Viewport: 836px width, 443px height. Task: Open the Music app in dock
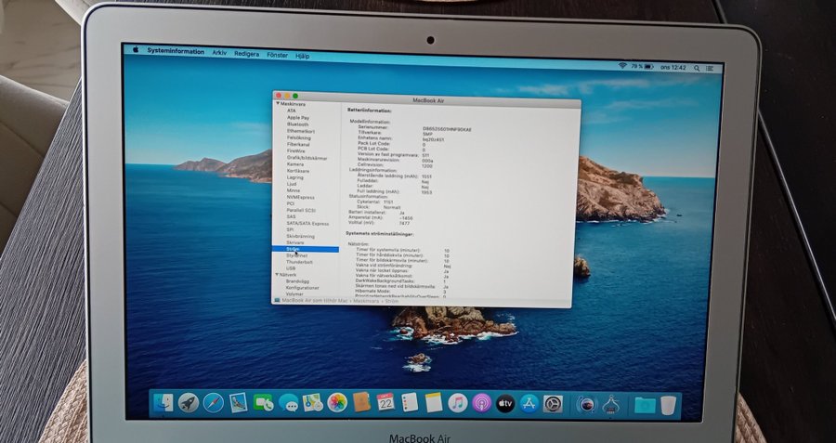(457, 403)
